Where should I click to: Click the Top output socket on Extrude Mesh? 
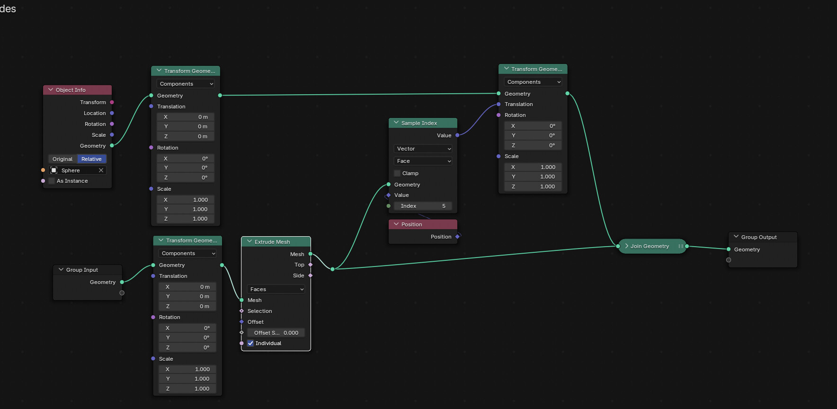311,265
